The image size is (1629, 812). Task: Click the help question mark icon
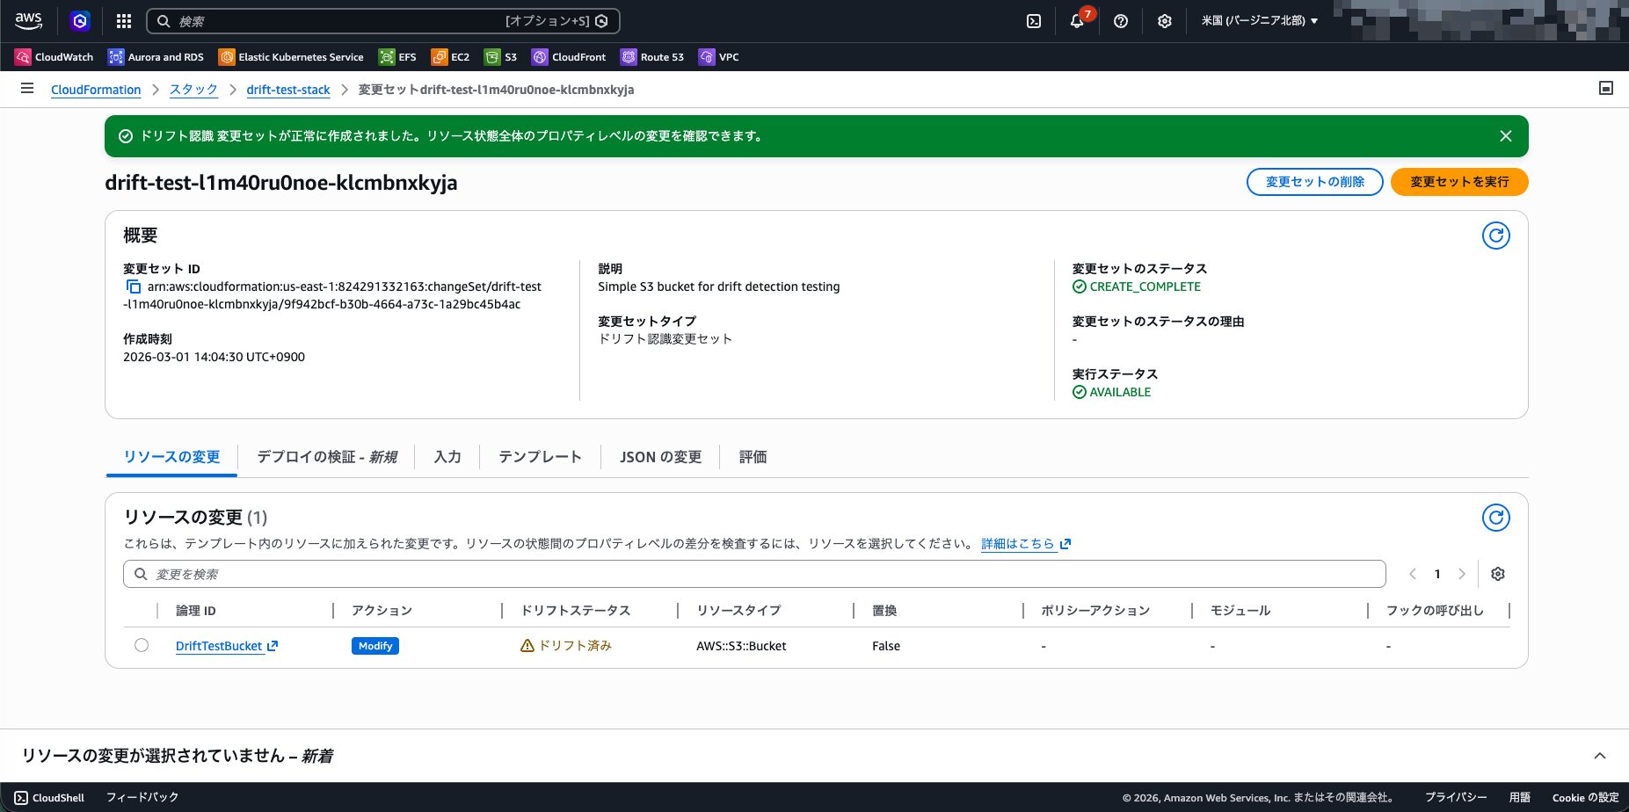(x=1121, y=21)
